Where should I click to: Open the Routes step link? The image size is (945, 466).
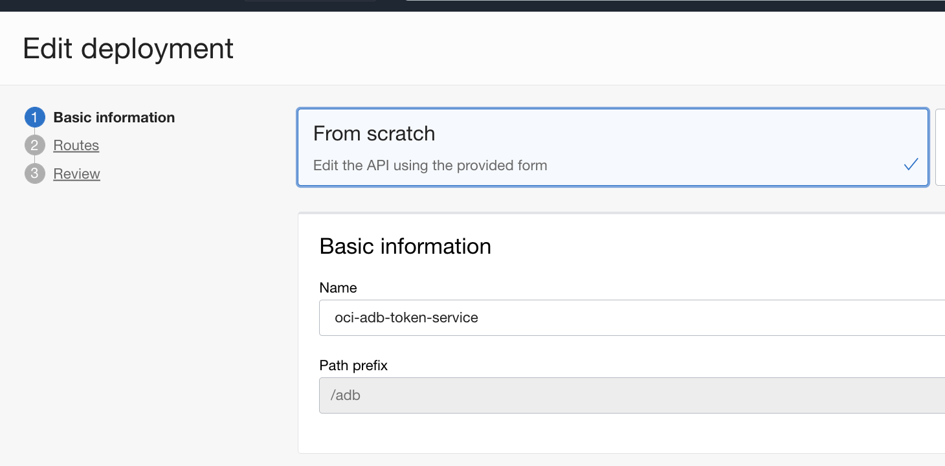[x=76, y=145]
